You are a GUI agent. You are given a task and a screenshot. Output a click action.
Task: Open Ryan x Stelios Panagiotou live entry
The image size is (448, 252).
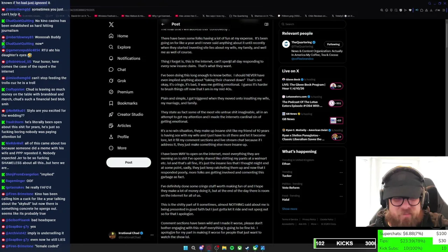[x=312, y=135]
